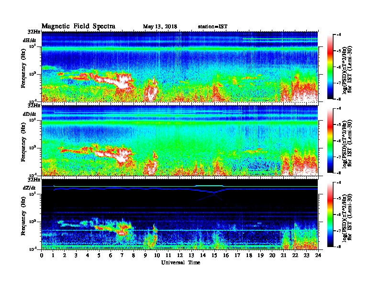This screenshot has width=379, height=293.
Task: Click the "32Hz" label of the dD/dt panel
Action: point(34,106)
